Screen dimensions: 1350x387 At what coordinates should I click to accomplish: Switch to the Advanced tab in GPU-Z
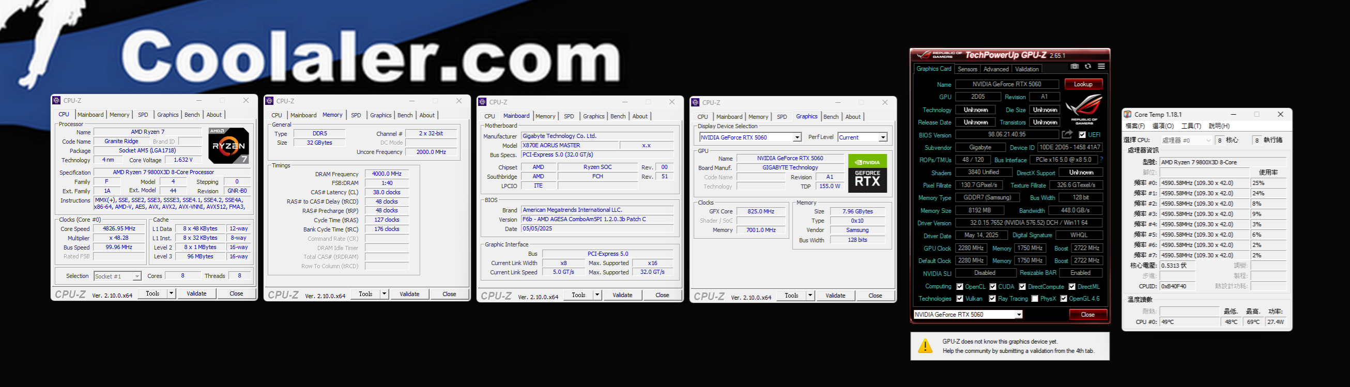tap(996, 69)
